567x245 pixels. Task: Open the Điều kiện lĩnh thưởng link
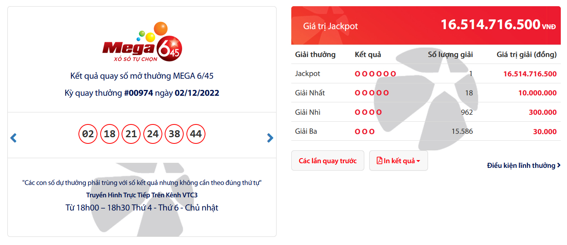(x=521, y=166)
